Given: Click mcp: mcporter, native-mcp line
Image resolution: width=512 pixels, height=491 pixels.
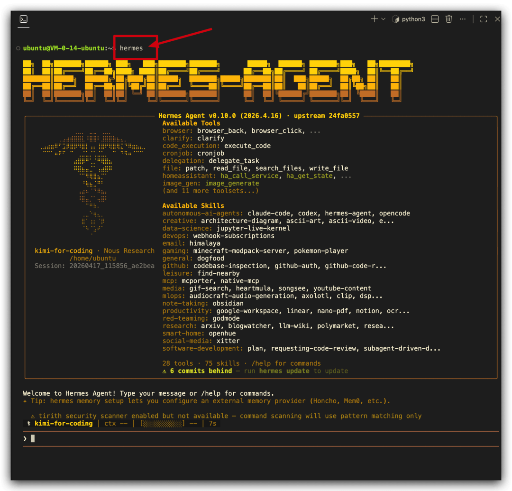Looking at the screenshot, I should click(210, 281).
